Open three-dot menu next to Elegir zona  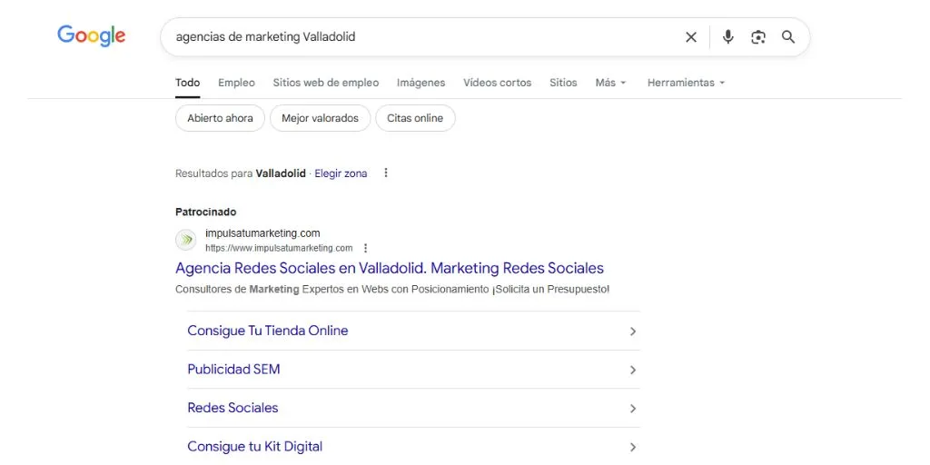click(x=386, y=173)
